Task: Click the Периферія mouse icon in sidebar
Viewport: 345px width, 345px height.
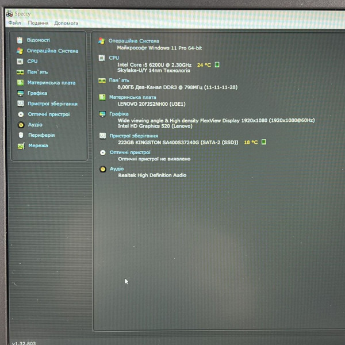Action: pos(21,135)
